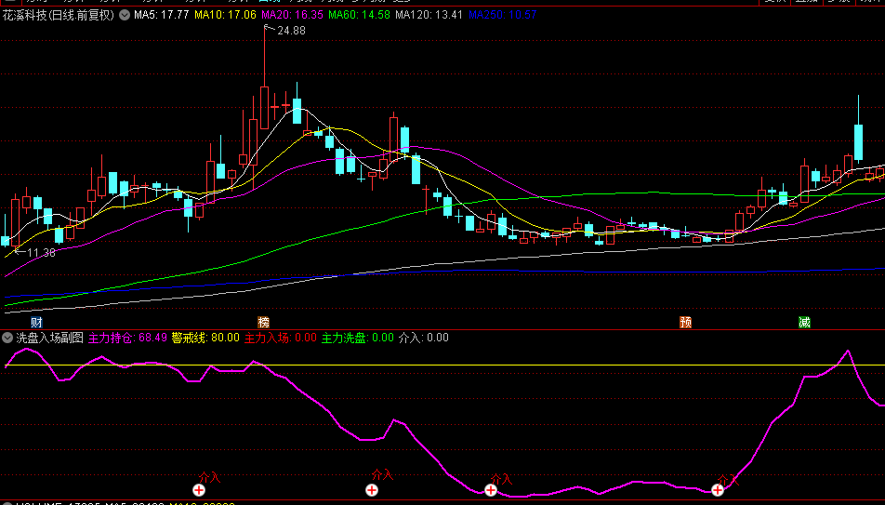885x505 pixels.
Task: Click the 警戒线 80.00 label
Action: (205, 338)
